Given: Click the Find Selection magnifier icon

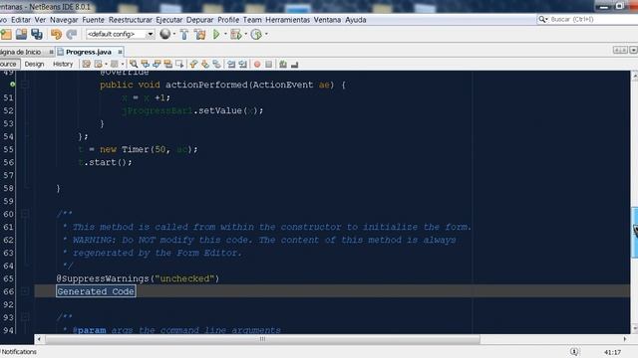Looking at the screenshot, I should point(134,64).
